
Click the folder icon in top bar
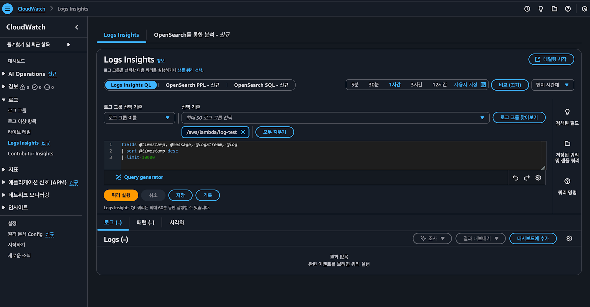554,9
